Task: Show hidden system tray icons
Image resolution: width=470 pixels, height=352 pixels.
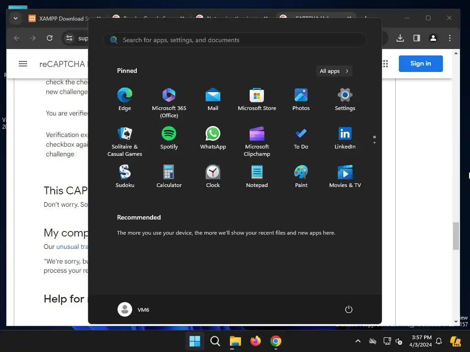Action: coord(358,341)
